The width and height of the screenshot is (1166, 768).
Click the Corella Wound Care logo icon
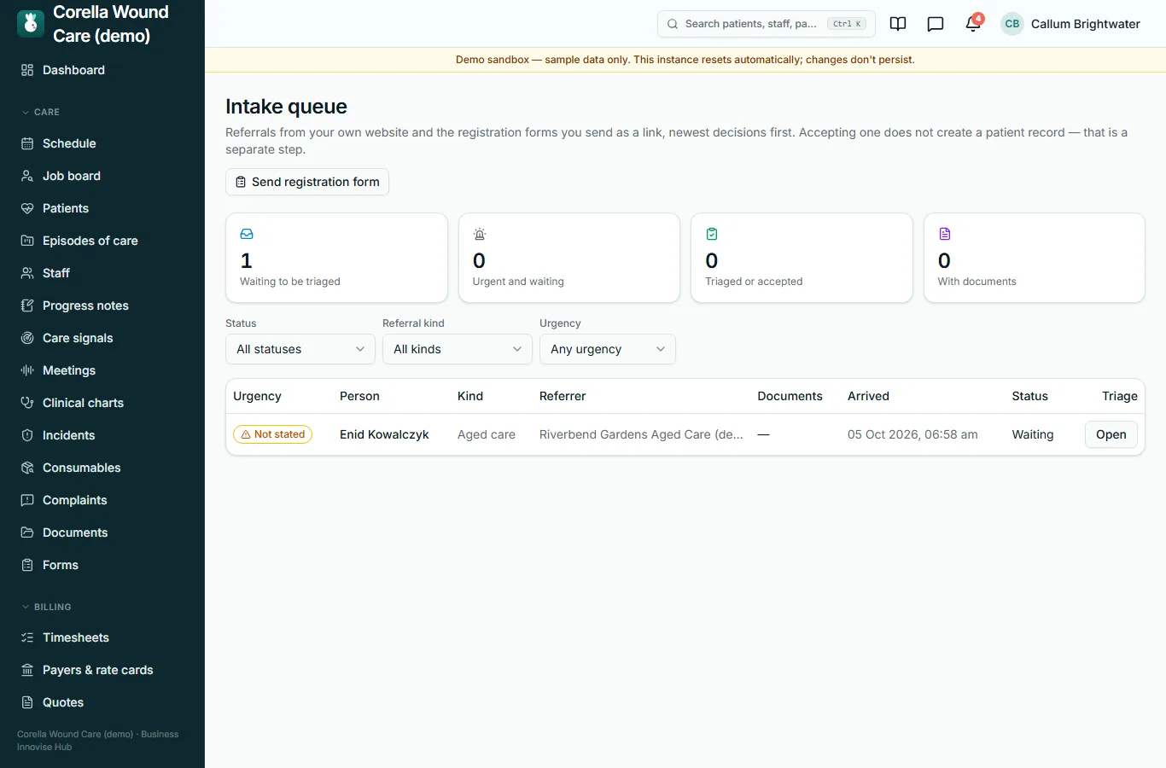point(31,24)
